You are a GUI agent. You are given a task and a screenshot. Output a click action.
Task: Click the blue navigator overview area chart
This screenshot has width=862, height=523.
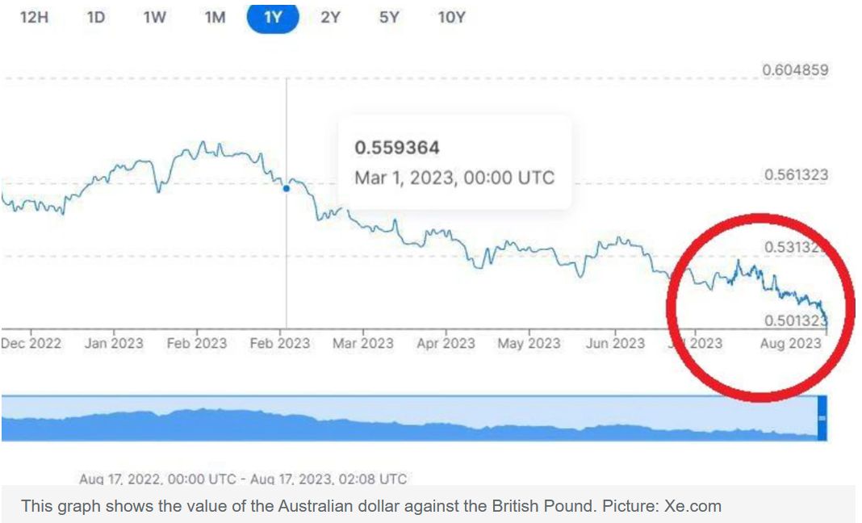point(404,424)
